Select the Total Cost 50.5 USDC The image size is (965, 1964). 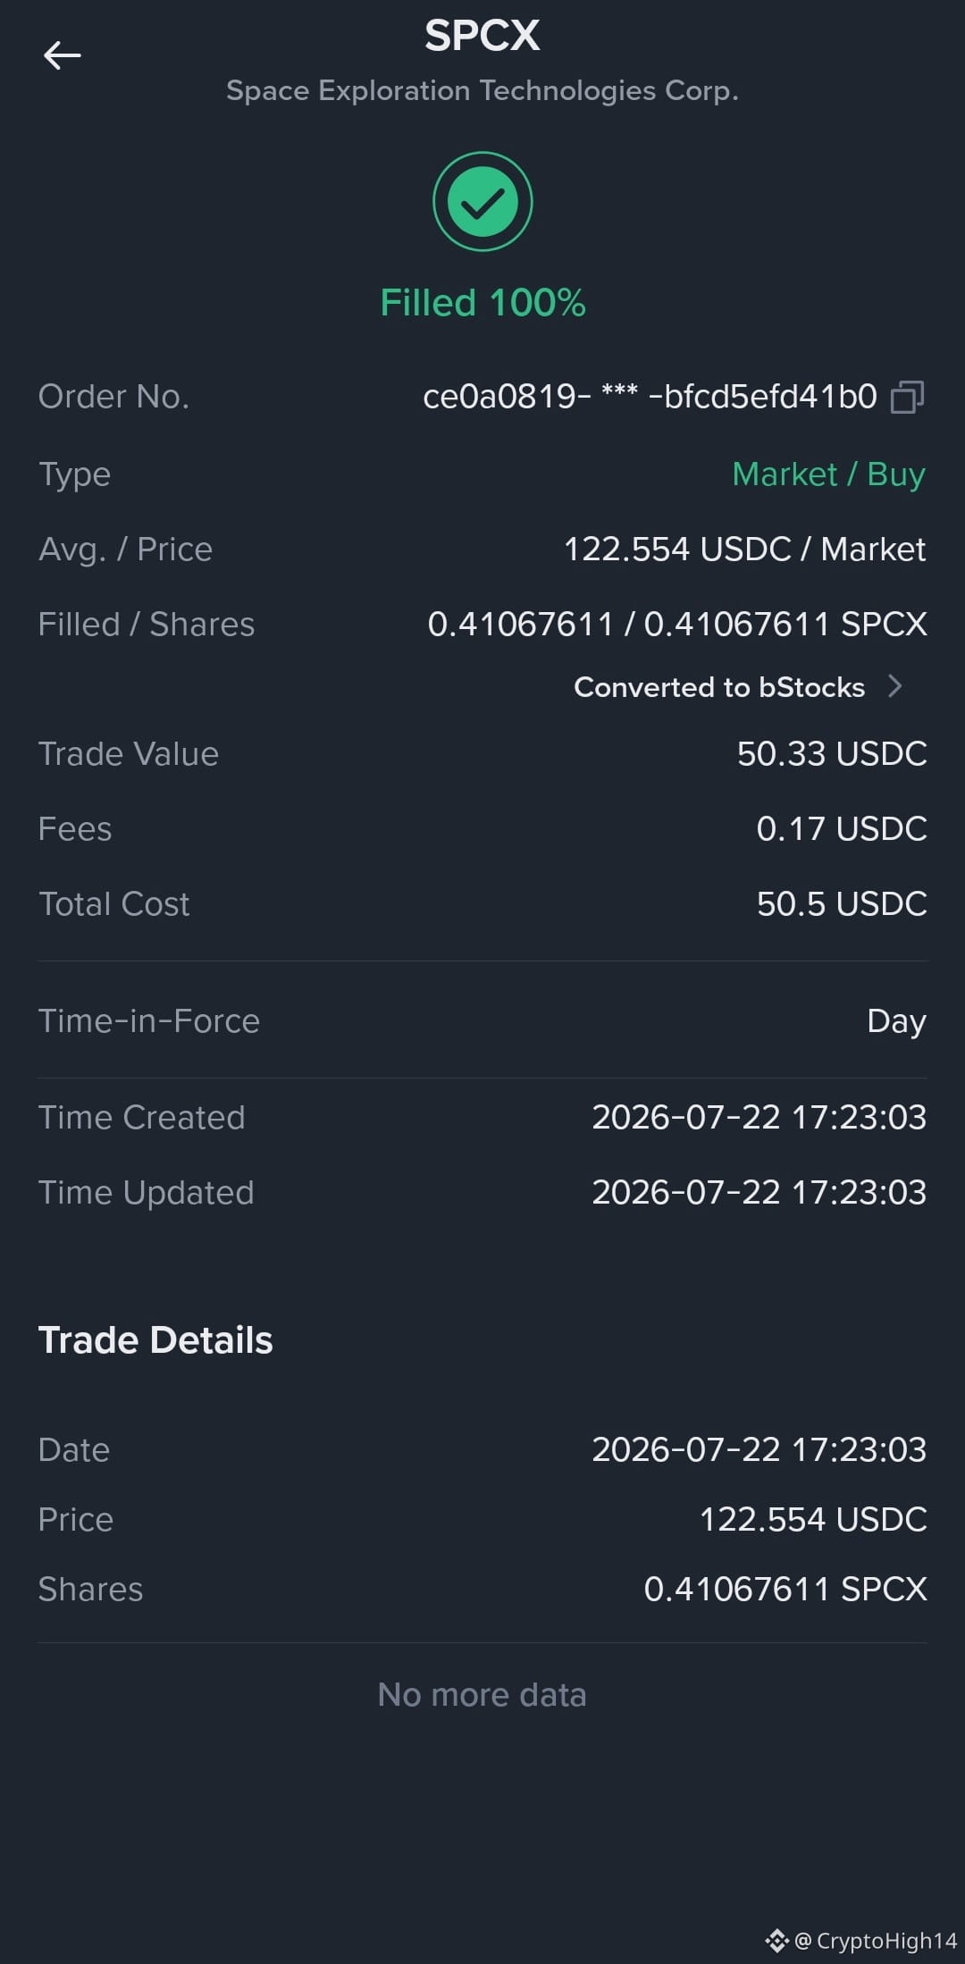pos(842,904)
